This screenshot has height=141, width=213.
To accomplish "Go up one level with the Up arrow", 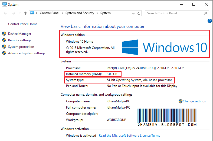I will pos(25,13).
